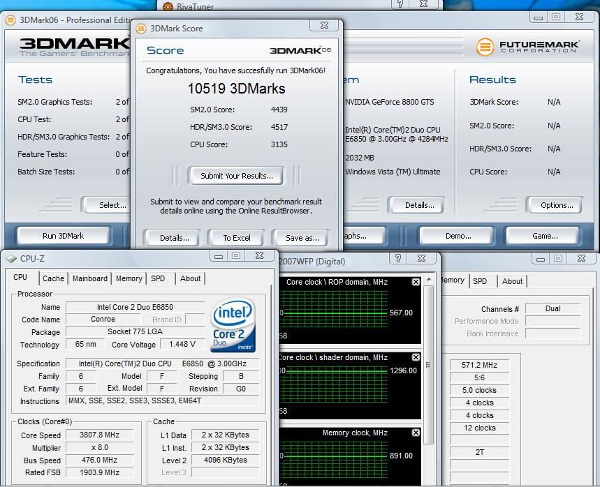Click the Select button under Tests

click(x=112, y=205)
